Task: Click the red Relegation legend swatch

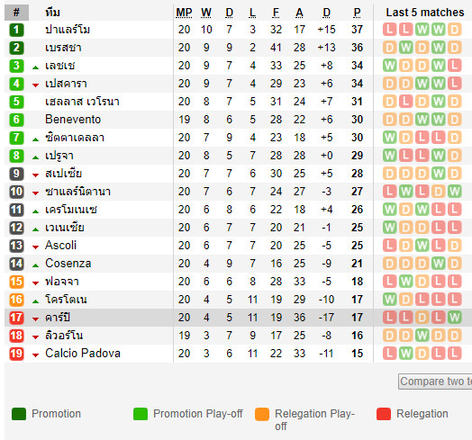Action: (384, 414)
